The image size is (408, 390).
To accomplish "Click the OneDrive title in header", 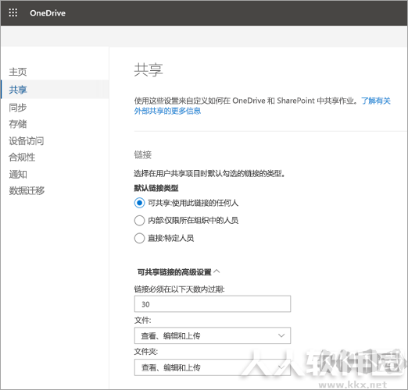I will pos(48,13).
